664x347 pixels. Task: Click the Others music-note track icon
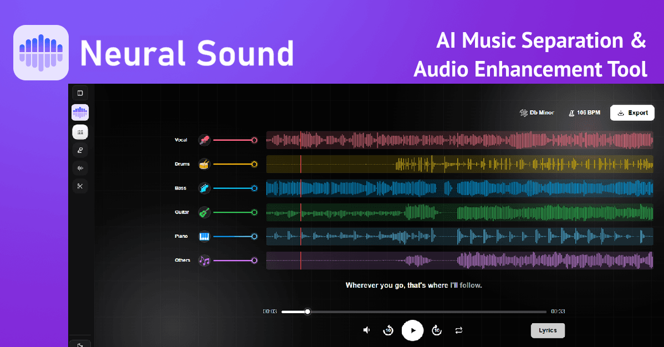click(204, 261)
